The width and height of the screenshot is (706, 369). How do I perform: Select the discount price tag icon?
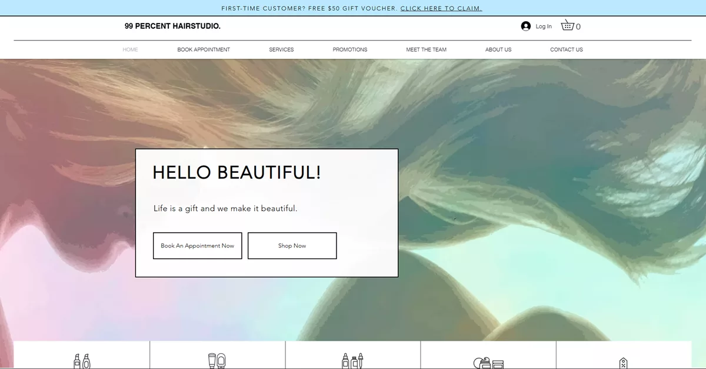[x=623, y=363]
